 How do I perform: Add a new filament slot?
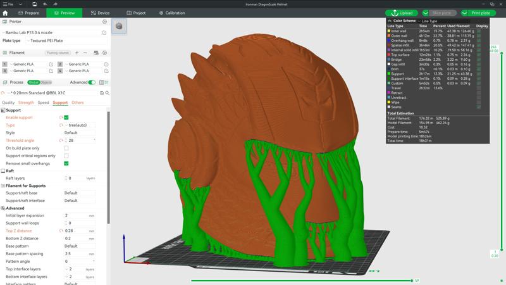(77, 53)
